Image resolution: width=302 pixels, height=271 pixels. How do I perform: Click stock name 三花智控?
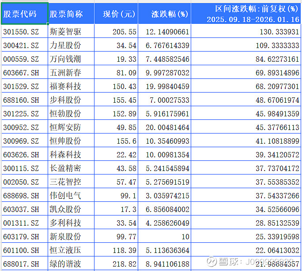click(x=65, y=182)
